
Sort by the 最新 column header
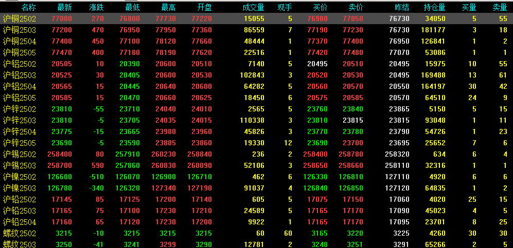coord(64,8)
